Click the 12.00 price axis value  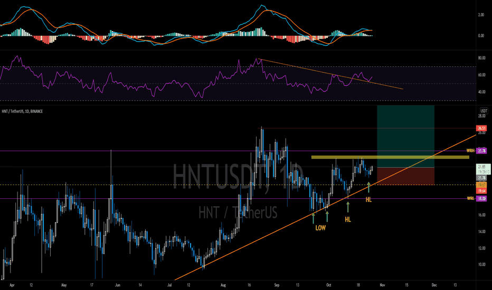click(x=481, y=248)
